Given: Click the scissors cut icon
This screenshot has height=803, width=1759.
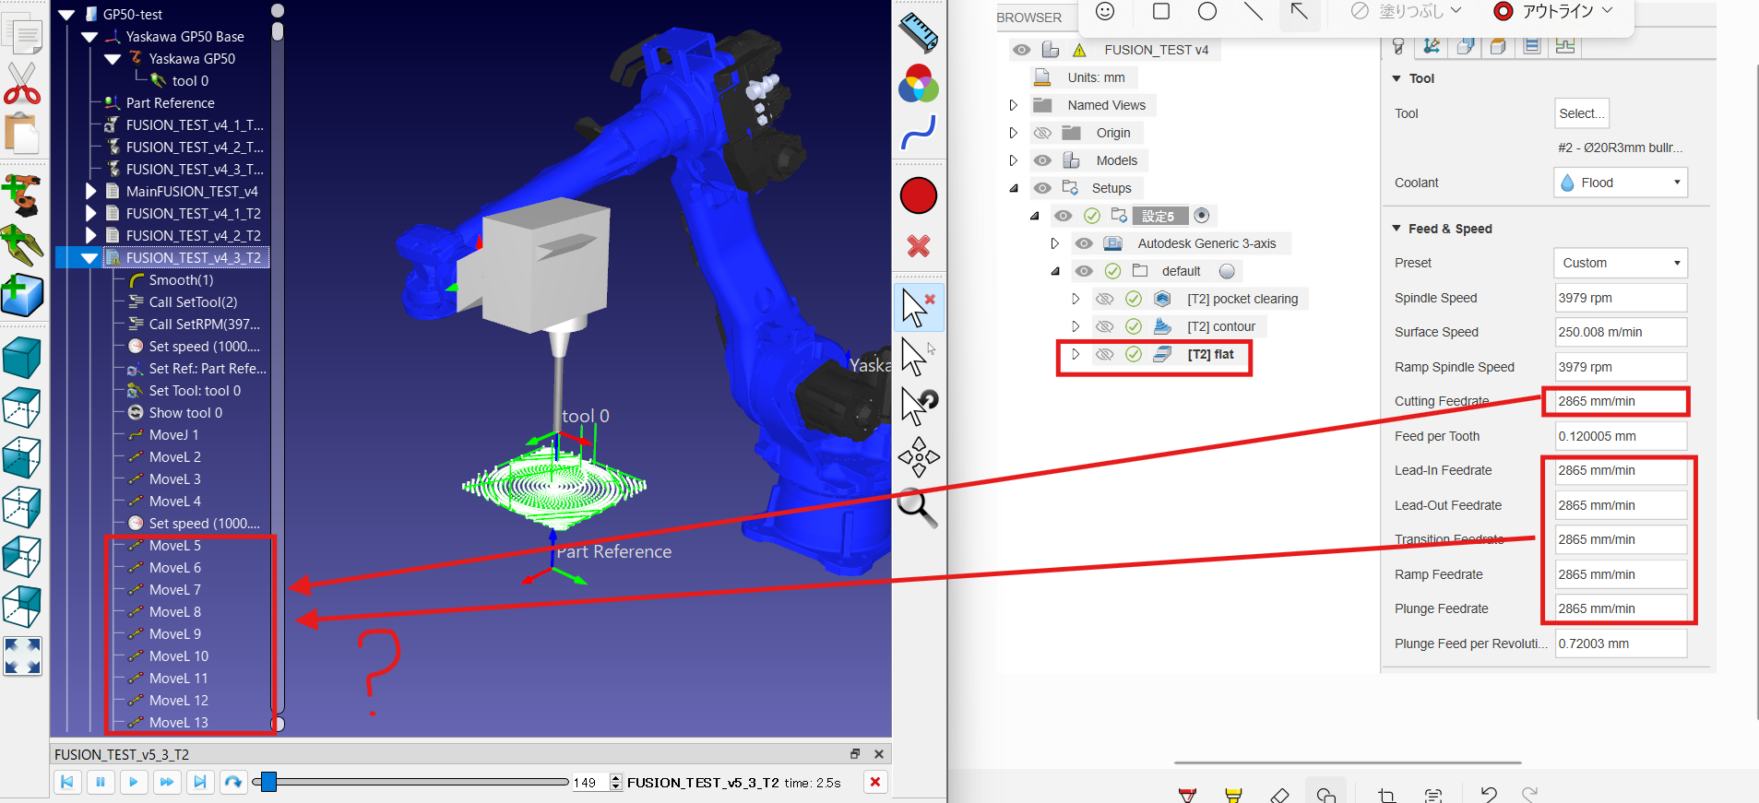Looking at the screenshot, I should [22, 84].
